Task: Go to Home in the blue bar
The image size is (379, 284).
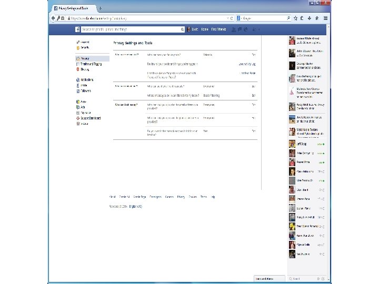Action: 204,29
